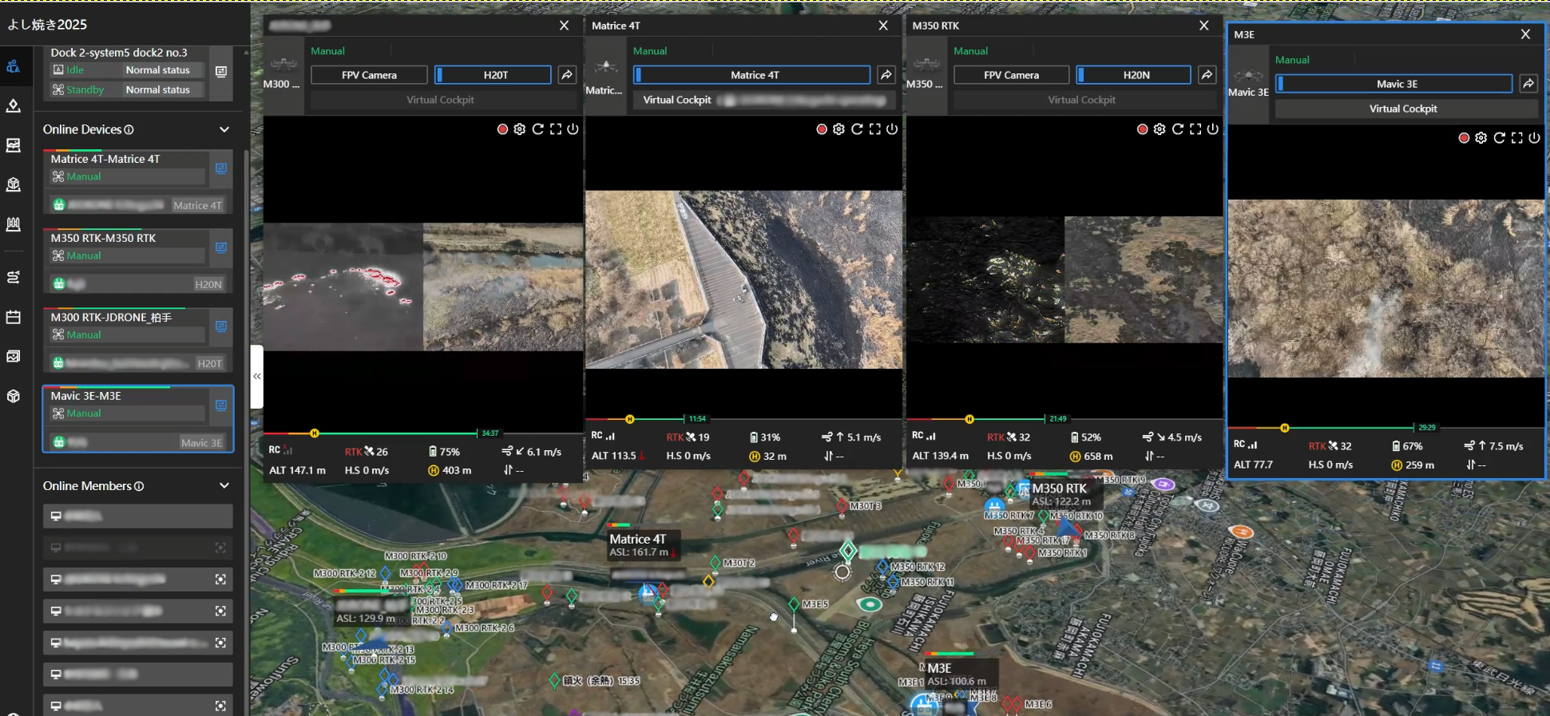
Task: Open the media files picture sidebar icon
Action: pos(14,356)
